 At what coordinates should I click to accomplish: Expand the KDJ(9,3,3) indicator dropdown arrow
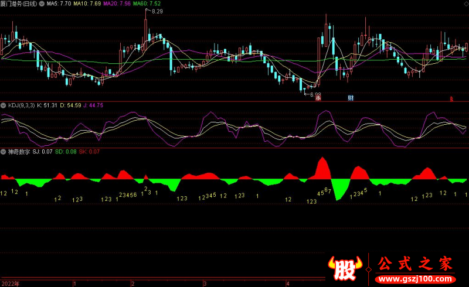4,105
